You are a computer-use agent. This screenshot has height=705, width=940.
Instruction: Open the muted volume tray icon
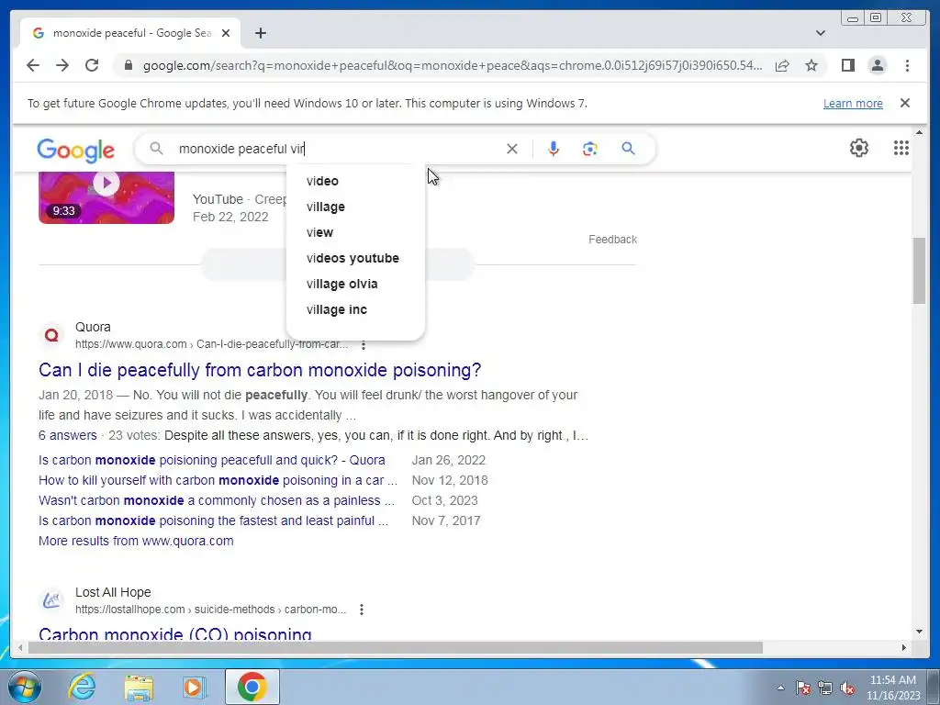(x=847, y=688)
